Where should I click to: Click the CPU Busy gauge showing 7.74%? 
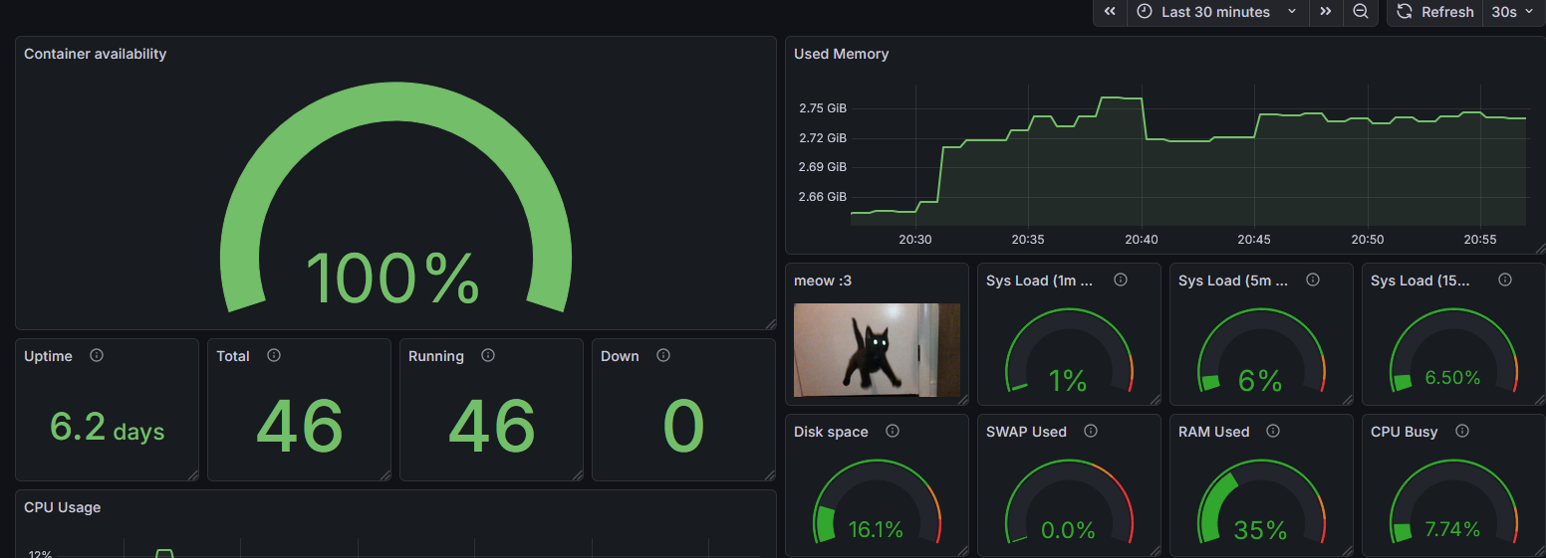pyautogui.click(x=1453, y=503)
